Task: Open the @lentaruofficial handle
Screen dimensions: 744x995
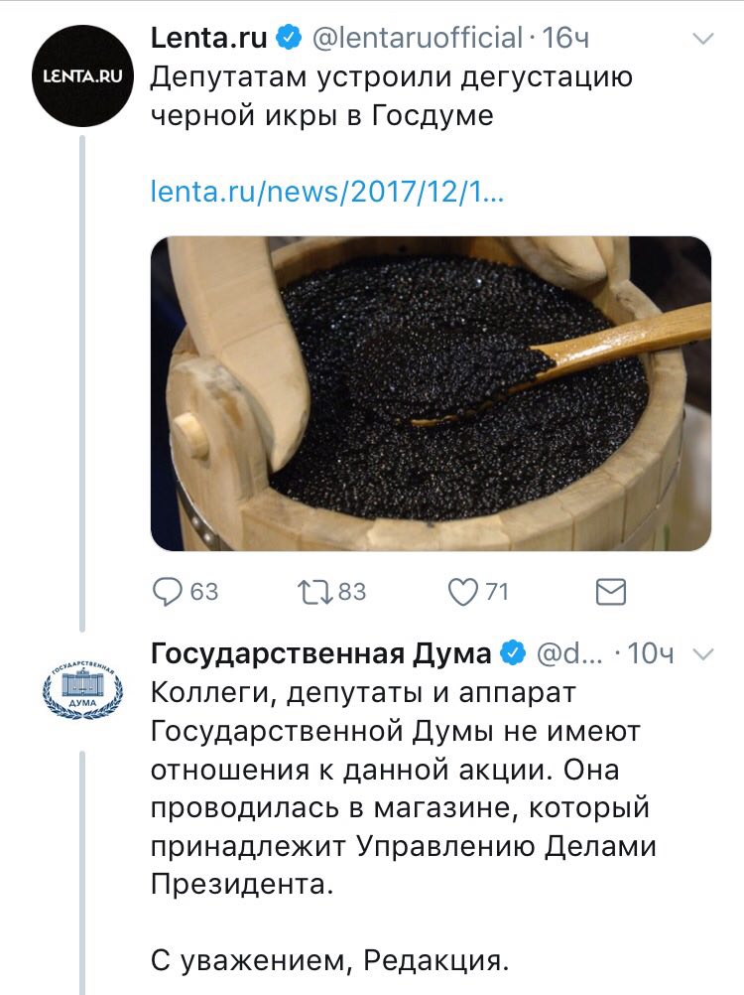Action: [418, 38]
